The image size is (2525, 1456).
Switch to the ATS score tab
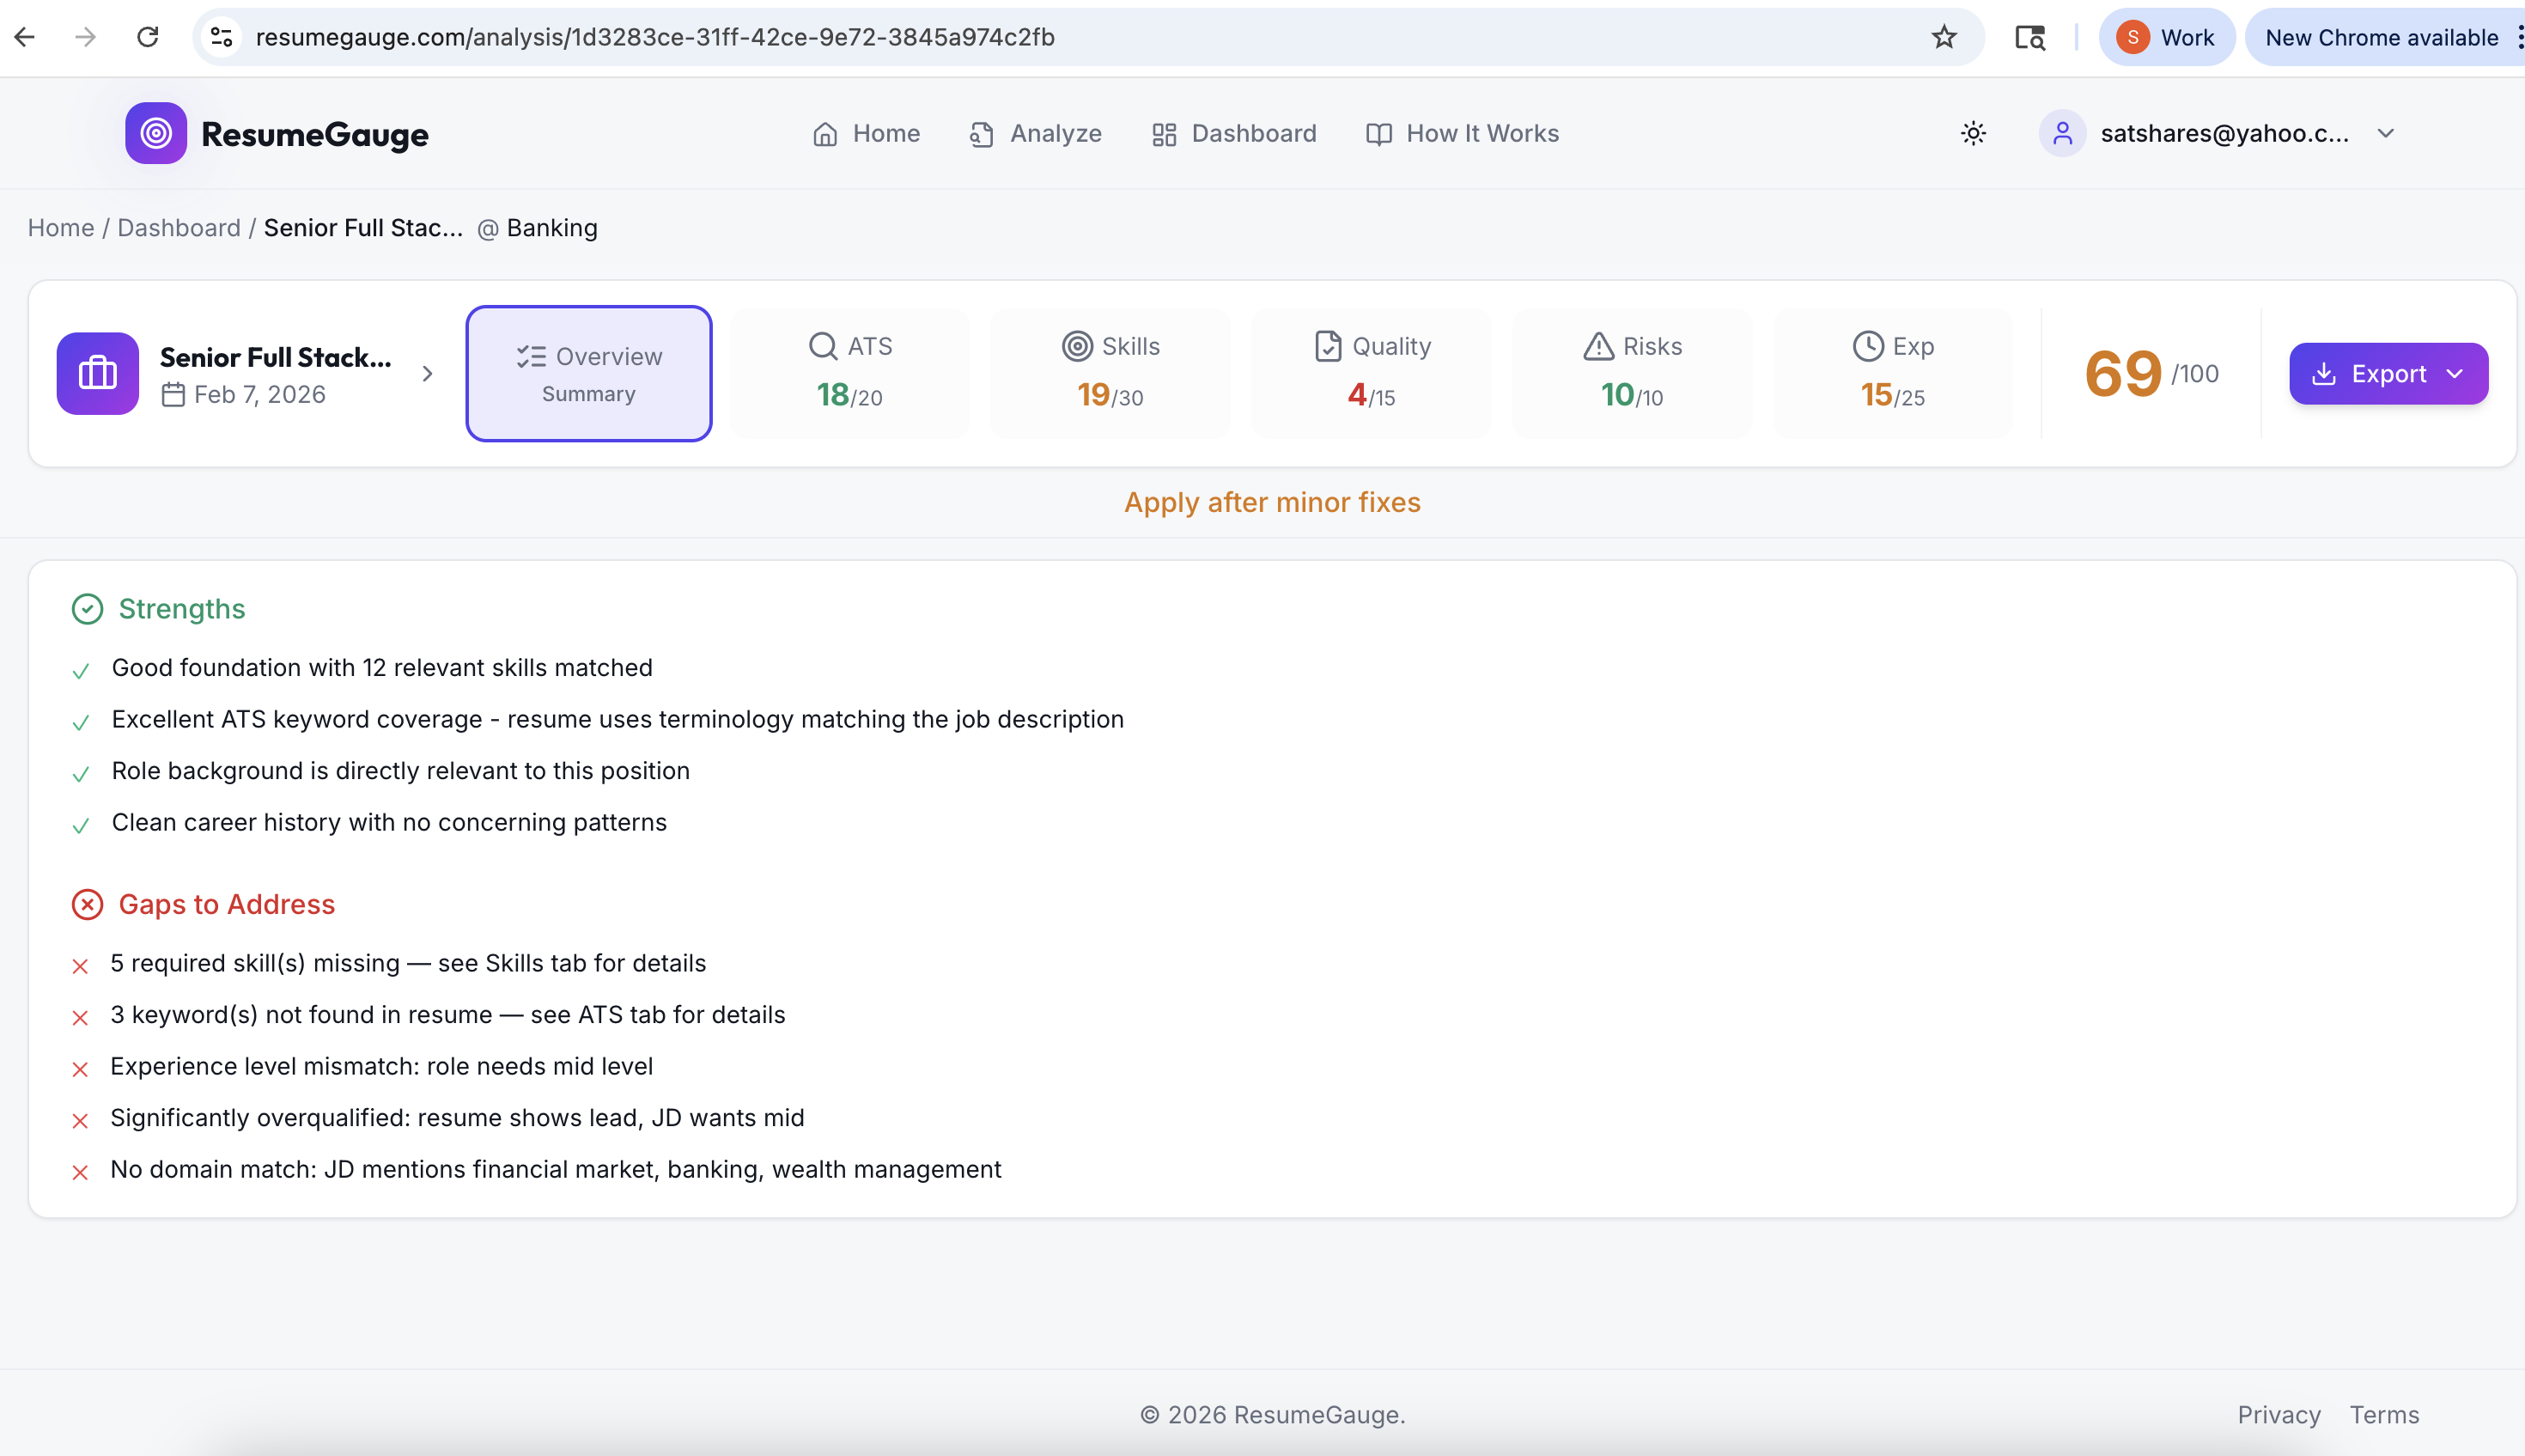849,372
